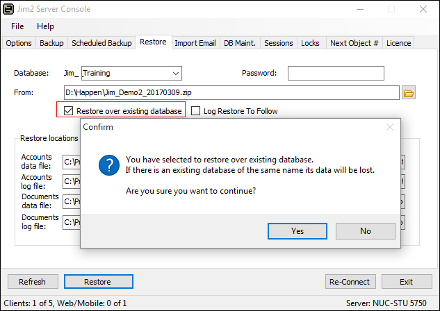Switch to Next Object # tab
This screenshot has height=311, width=440.
coord(355,43)
